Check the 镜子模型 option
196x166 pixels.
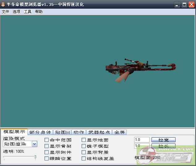[x=83, y=146]
